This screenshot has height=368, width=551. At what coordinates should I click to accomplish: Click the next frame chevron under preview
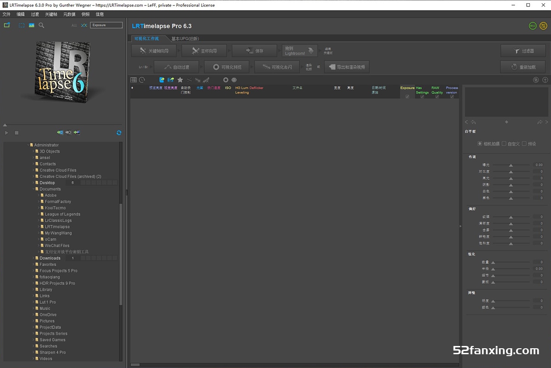click(x=546, y=122)
